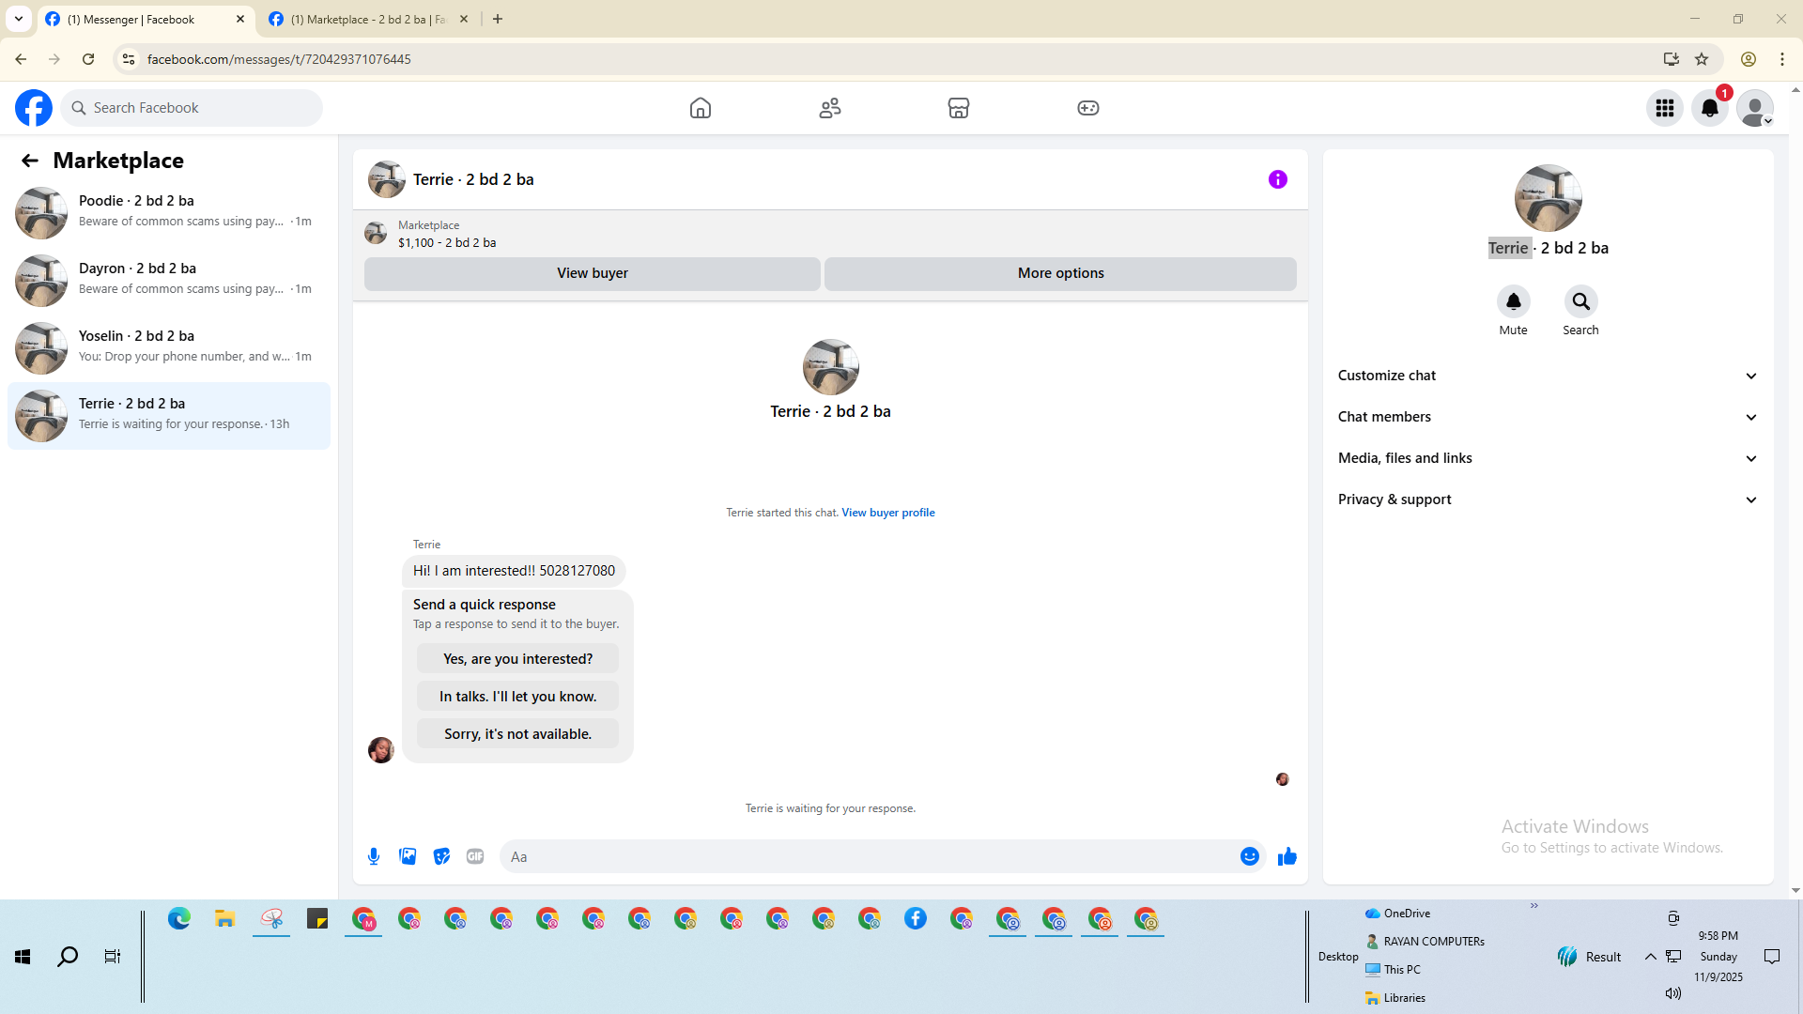Open File Explorer from the taskbar
The height and width of the screenshot is (1014, 1803).
click(225, 918)
